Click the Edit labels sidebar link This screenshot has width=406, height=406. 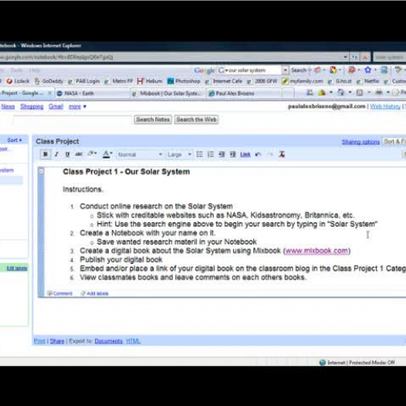coord(17,268)
